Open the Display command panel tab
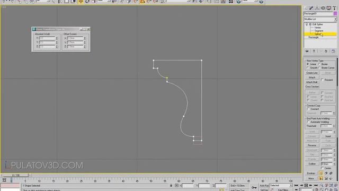Image resolution: width=339 pixels, height=191 pixels. tap(329, 8)
